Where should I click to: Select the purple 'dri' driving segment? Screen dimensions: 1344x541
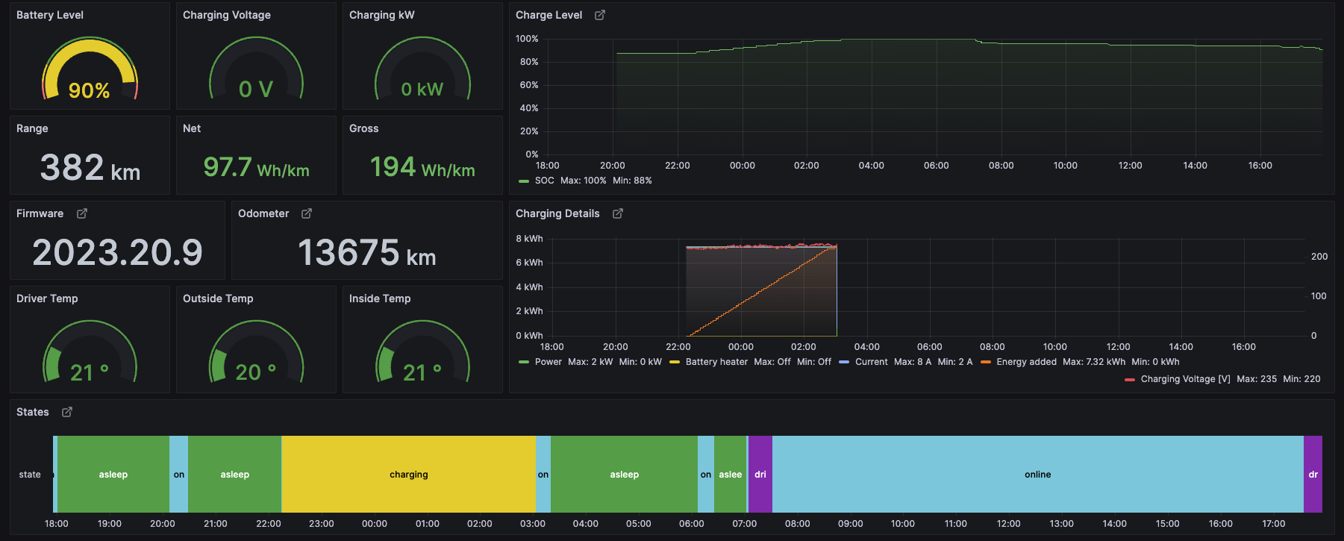(760, 474)
